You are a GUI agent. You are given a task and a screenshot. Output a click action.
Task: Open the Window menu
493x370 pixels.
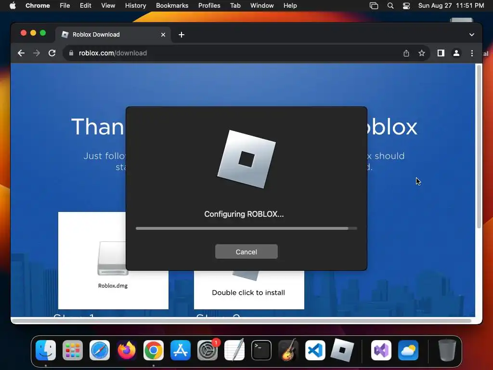262,6
